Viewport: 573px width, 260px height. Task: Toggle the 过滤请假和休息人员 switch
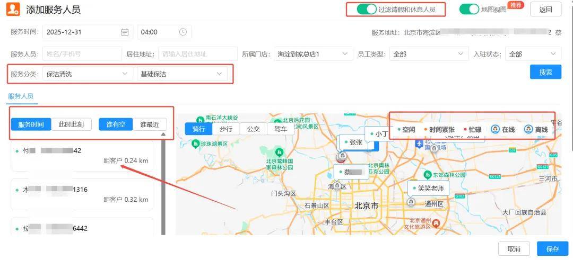[x=367, y=9]
